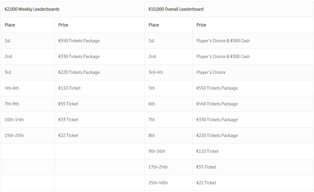Select the 15th-25th place cell
314x192 pixels.
(14, 135)
